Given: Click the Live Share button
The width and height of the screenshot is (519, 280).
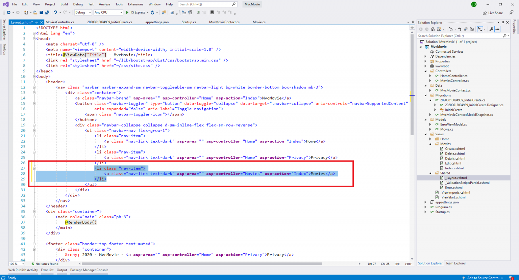Looking at the screenshot, I should [x=493, y=13].
